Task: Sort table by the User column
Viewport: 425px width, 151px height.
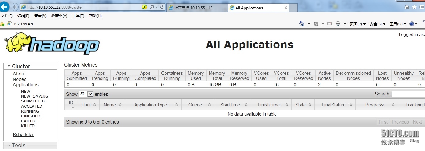Action: point(89,105)
